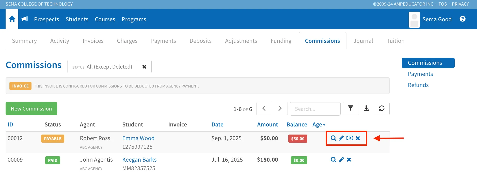Sort by Age column
Viewport: 477px width, 174px height.
[319, 124]
